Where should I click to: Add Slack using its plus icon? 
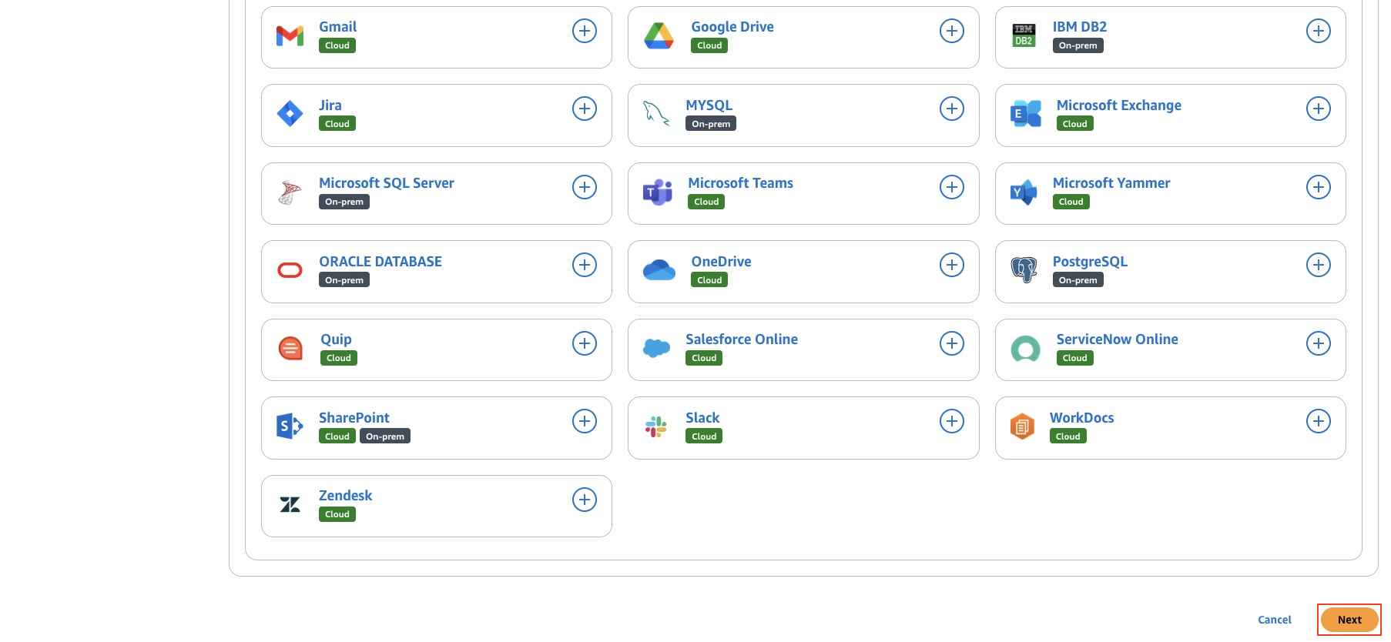[952, 421]
